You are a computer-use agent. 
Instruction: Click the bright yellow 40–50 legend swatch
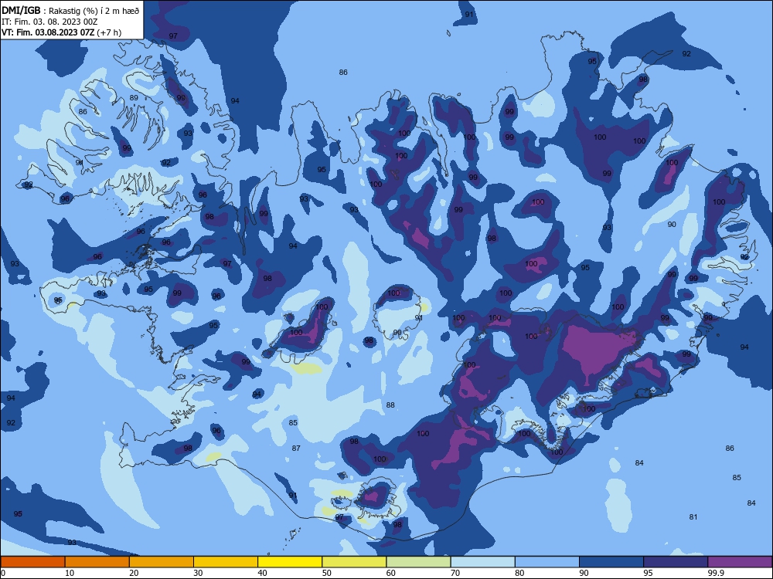point(290,562)
